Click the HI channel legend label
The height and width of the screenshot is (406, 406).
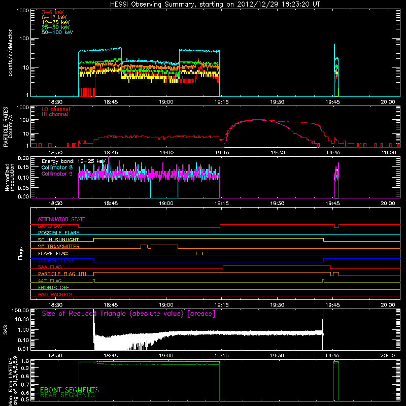coord(55,114)
